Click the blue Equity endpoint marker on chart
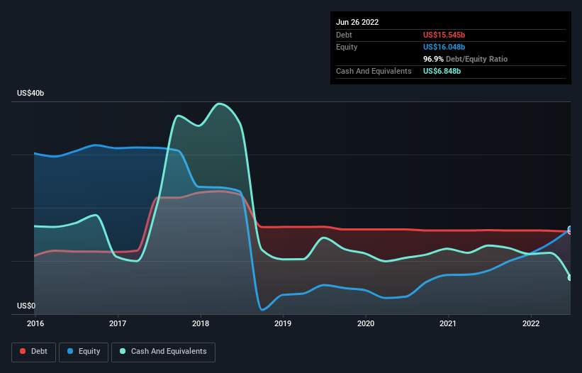Image resolution: width=582 pixels, height=373 pixels. click(571, 228)
